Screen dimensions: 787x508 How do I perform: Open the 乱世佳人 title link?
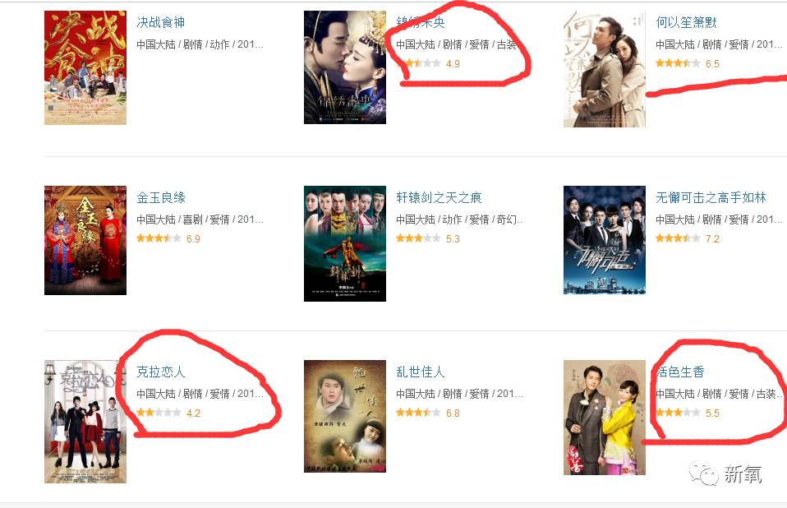click(x=420, y=372)
